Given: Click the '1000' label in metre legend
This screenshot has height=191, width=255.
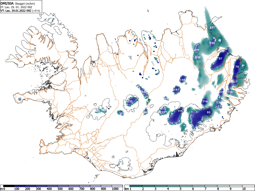Looking at the screenshot, I should coord(115,189).
